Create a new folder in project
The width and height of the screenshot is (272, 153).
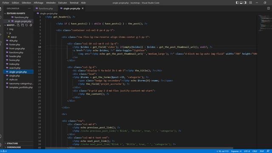click(23, 25)
